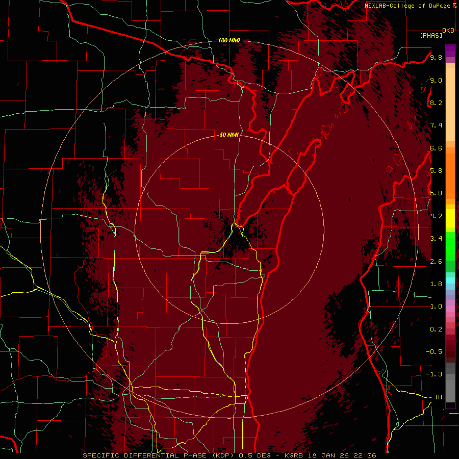Click the KGRB radar site identifier

point(294,455)
